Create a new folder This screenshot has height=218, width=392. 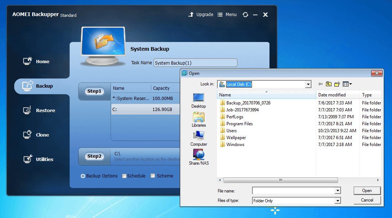337,84
